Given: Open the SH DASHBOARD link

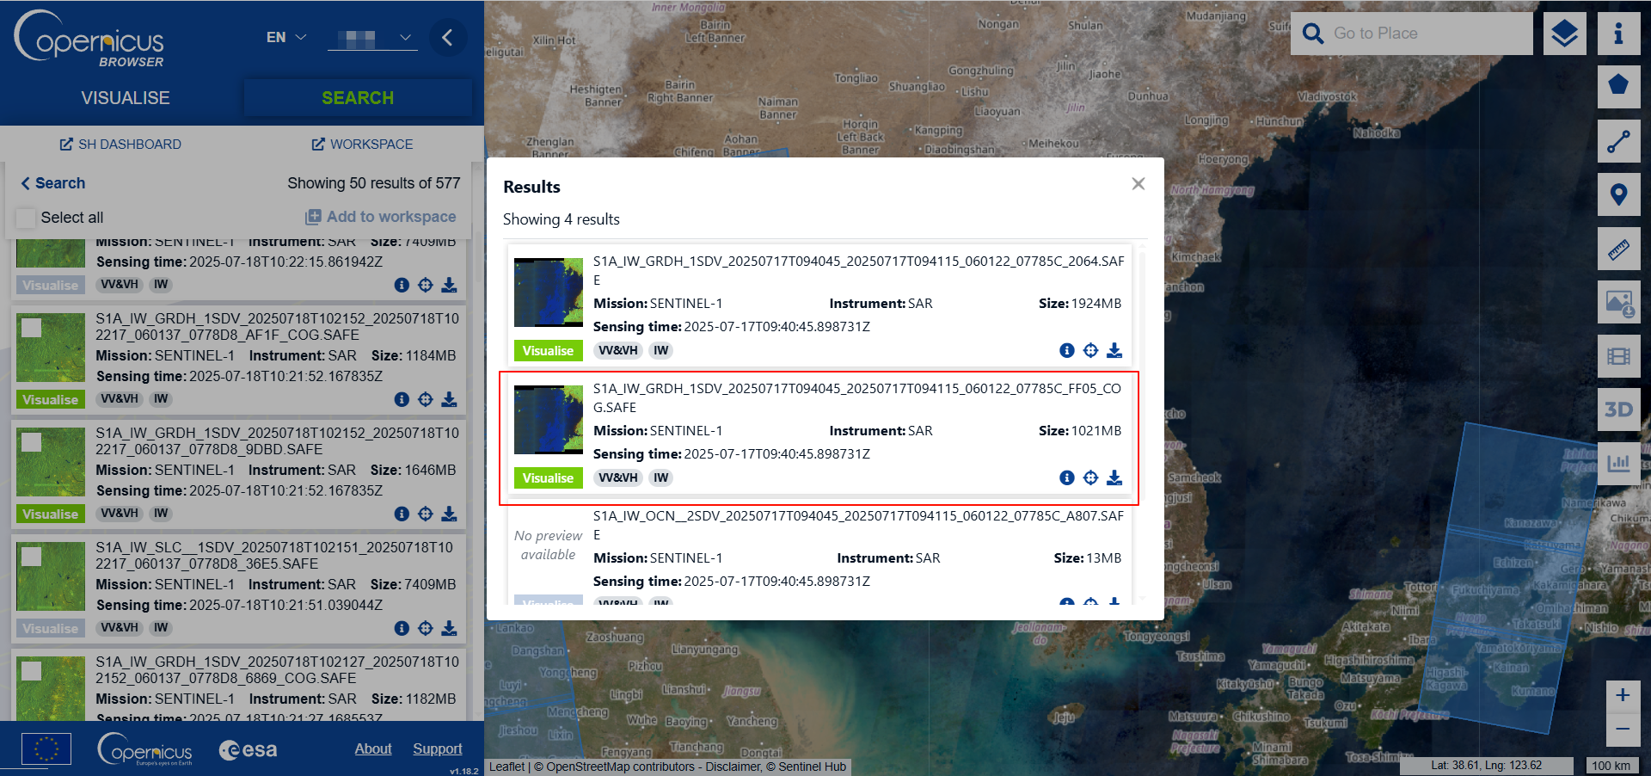Looking at the screenshot, I should coord(120,144).
